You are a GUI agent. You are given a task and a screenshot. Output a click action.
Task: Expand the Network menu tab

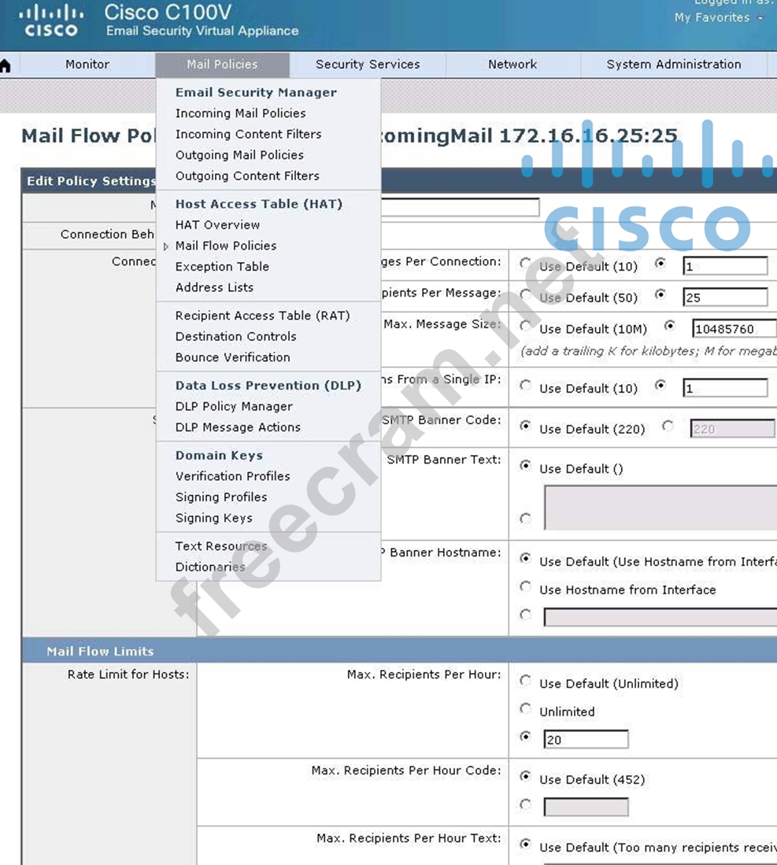click(512, 65)
